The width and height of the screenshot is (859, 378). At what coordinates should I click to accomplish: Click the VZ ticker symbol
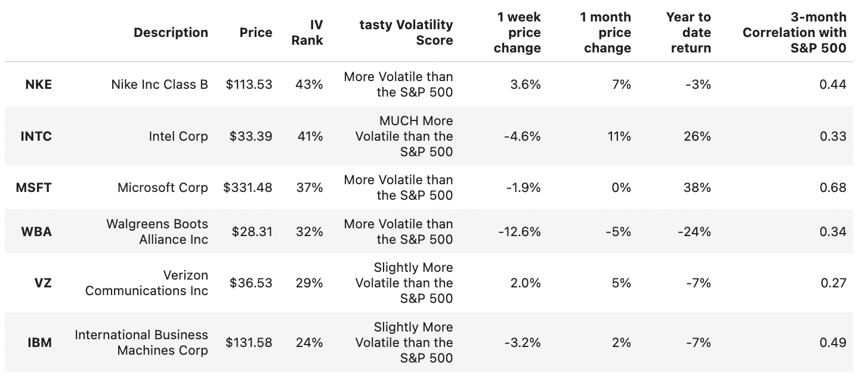click(x=43, y=283)
